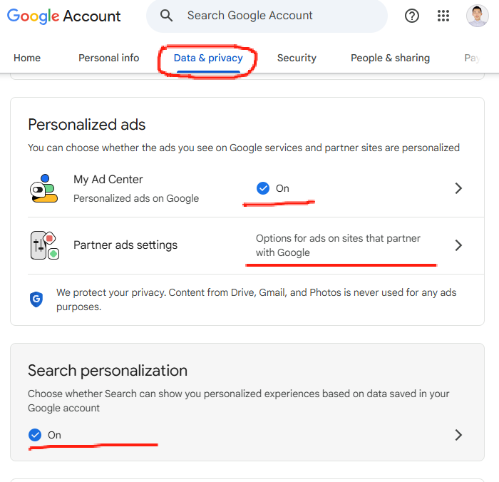Click the Google Account logo
The width and height of the screenshot is (499, 482).
tap(64, 16)
